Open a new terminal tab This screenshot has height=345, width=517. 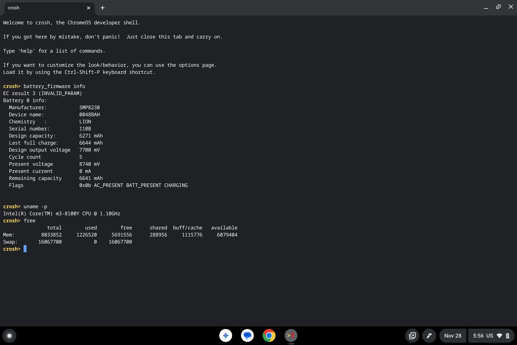102,8
